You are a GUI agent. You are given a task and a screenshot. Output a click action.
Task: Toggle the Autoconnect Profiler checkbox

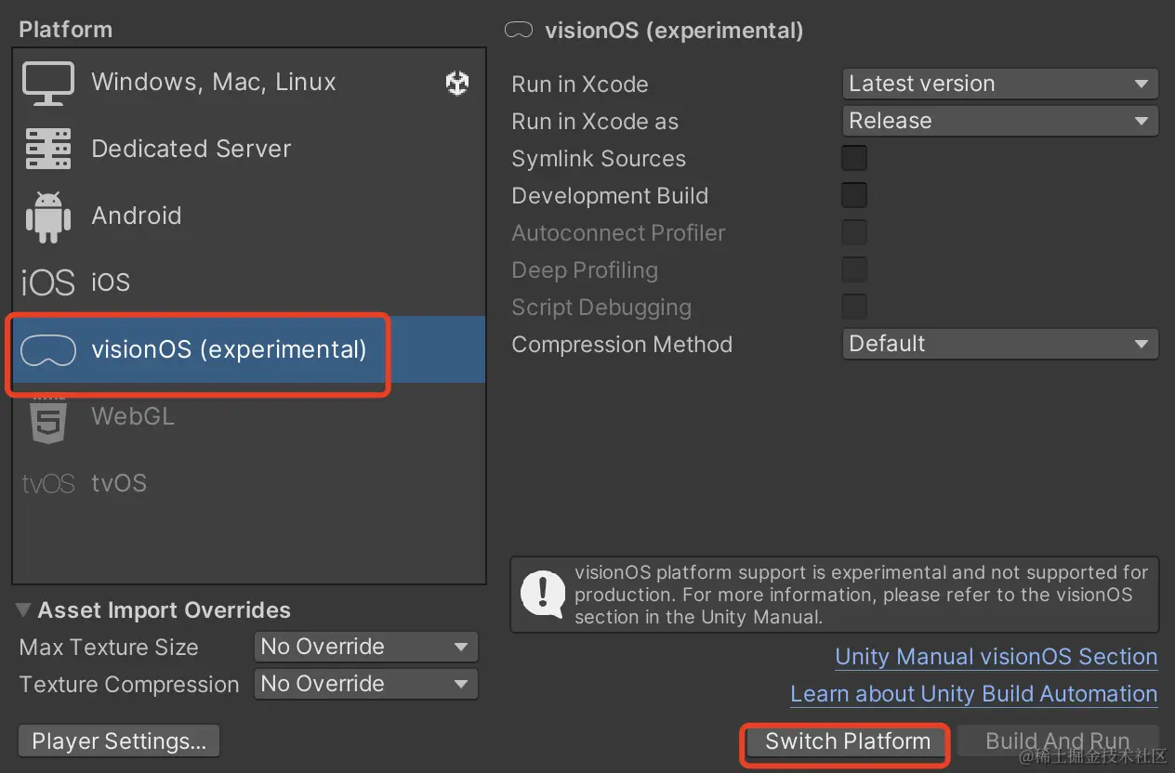click(854, 232)
